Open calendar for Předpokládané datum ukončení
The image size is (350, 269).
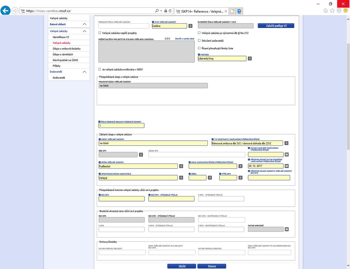(287, 166)
